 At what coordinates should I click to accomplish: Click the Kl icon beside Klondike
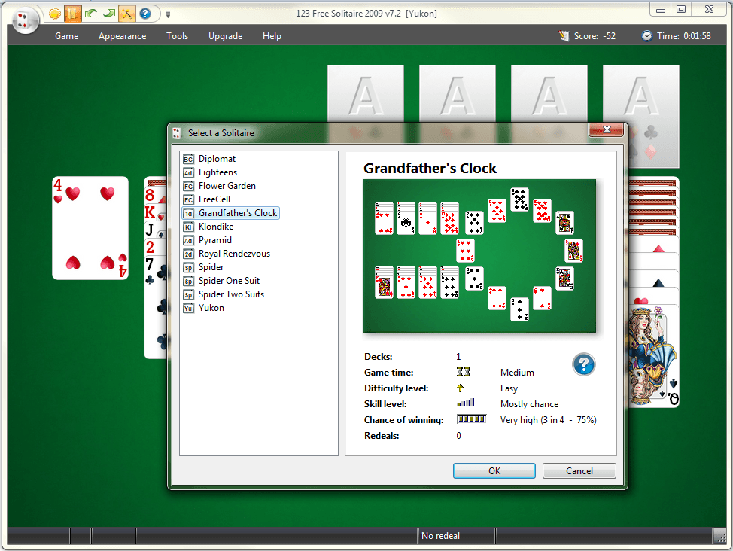188,227
